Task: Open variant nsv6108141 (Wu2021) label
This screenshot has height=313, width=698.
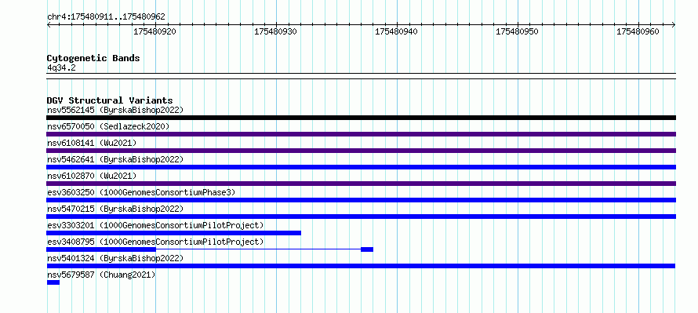Action: [92, 143]
